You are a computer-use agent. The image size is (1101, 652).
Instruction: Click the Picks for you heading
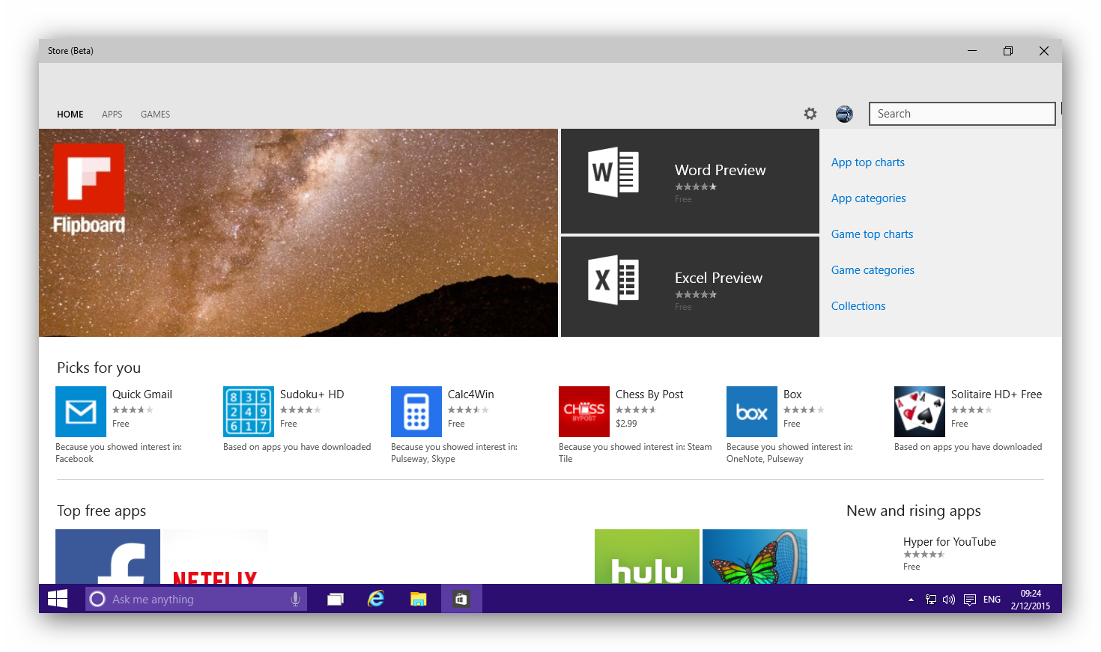pos(99,368)
